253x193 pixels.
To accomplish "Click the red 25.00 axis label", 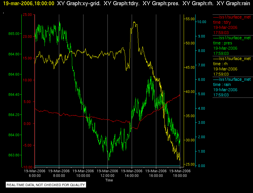I will coord(27,15).
